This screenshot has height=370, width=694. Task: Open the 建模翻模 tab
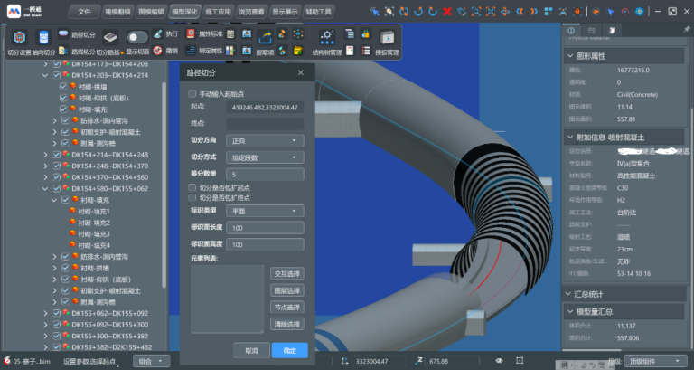(117, 12)
